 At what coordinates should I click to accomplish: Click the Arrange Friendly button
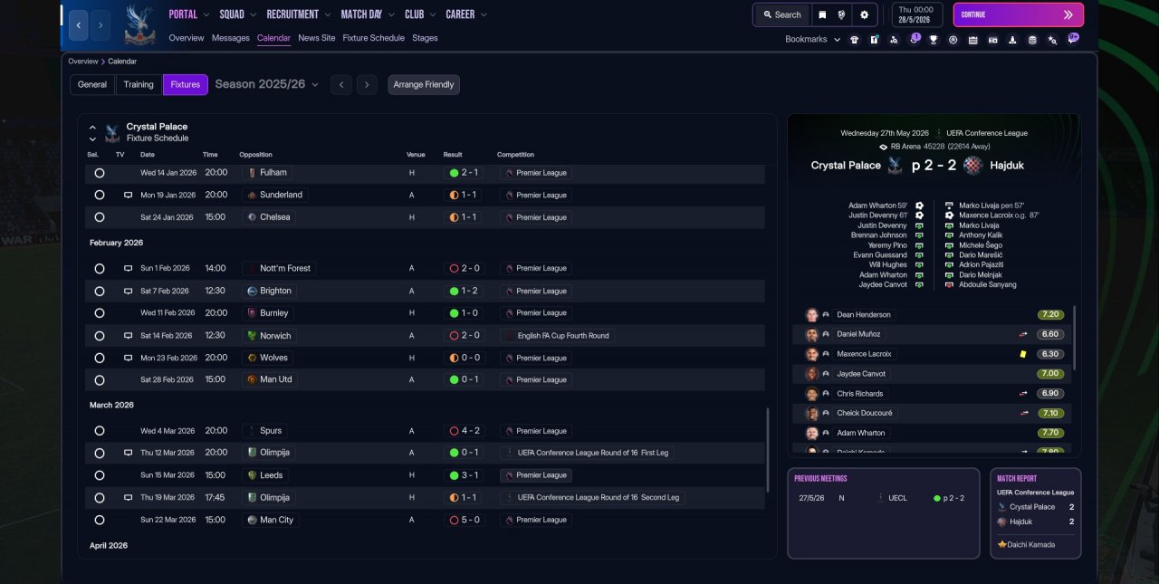pyautogui.click(x=424, y=84)
